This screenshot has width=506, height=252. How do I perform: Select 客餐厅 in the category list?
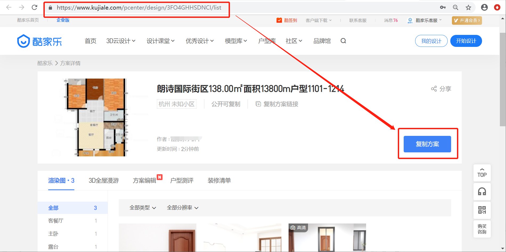[x=55, y=220]
